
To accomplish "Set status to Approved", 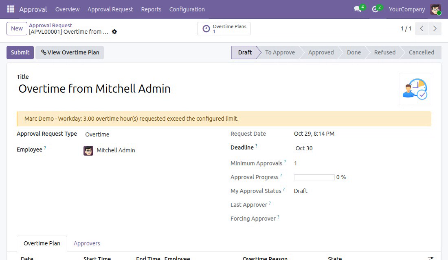I will tap(321, 52).
